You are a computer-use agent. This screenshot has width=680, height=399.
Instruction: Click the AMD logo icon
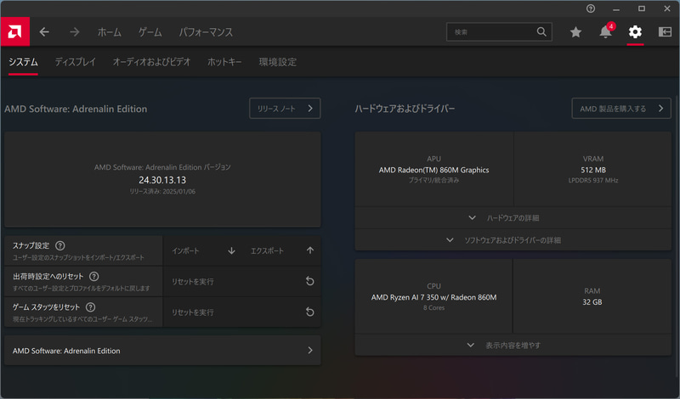(x=14, y=31)
